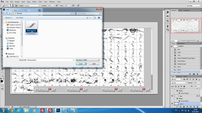Click Yeni klasör in Load dialog
This screenshot has width=202, height=113.
coord(20,18)
